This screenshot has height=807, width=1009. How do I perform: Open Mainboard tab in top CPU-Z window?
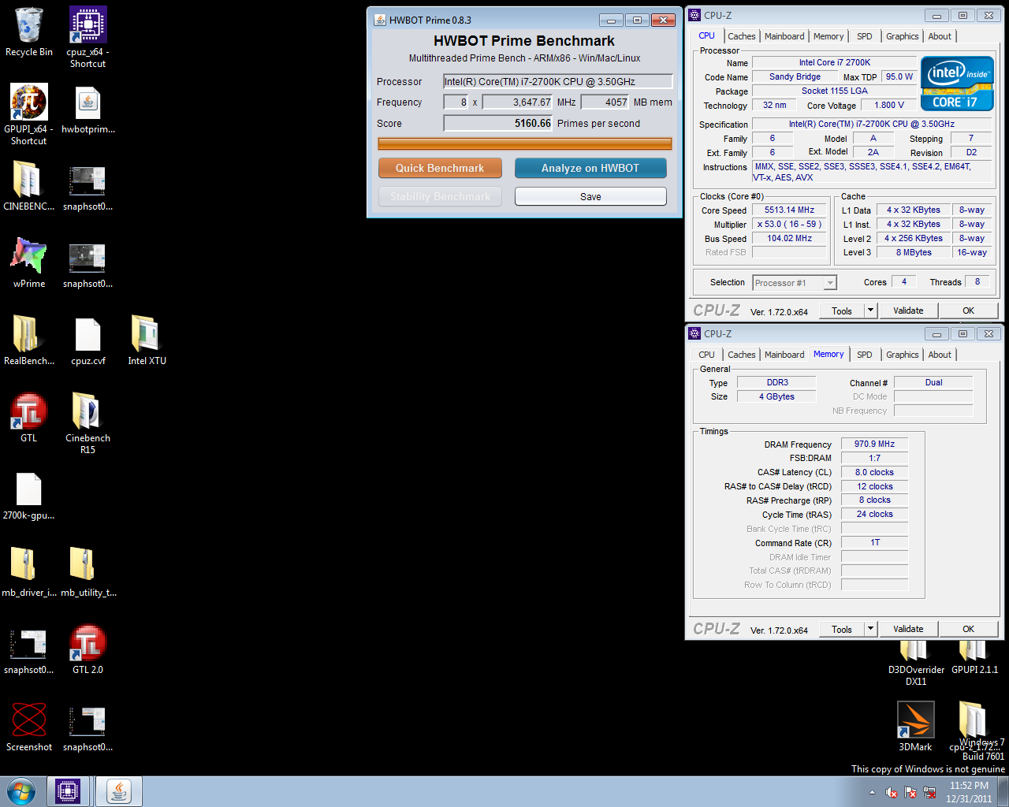(784, 36)
